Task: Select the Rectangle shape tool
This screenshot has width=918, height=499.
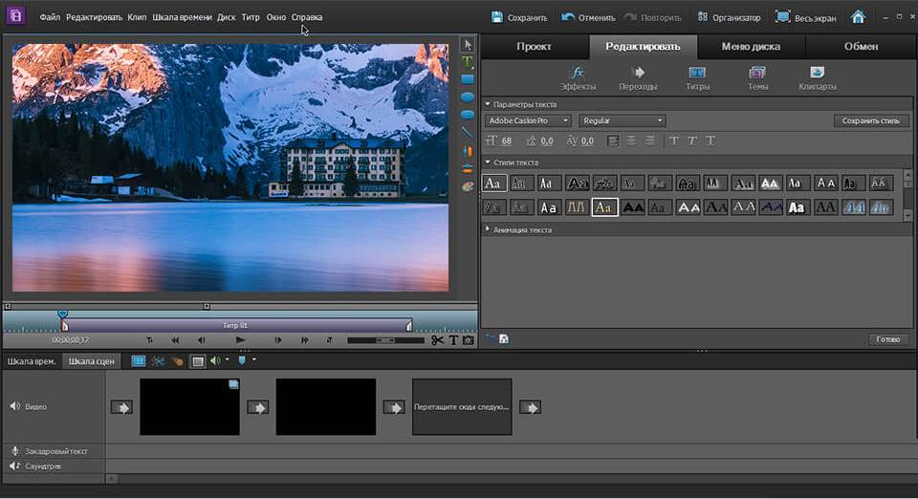Action: point(468,79)
